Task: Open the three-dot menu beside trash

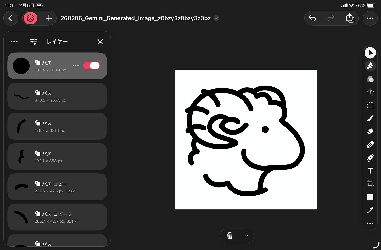Action: 245,236
